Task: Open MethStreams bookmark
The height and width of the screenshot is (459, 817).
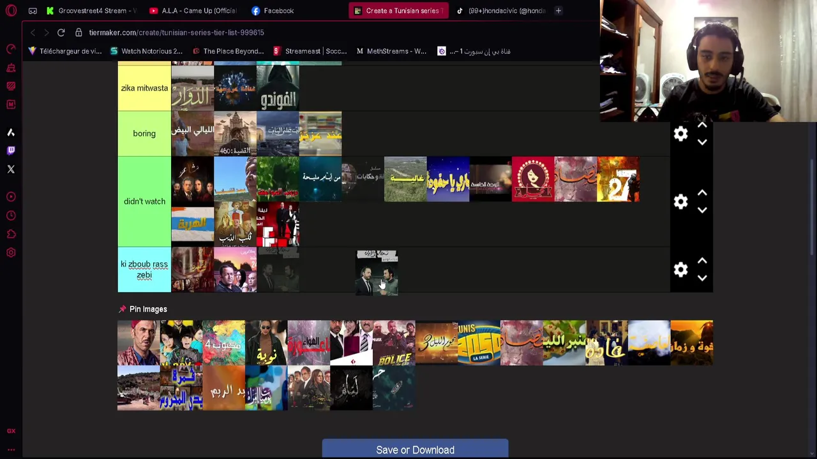Action: (391, 51)
